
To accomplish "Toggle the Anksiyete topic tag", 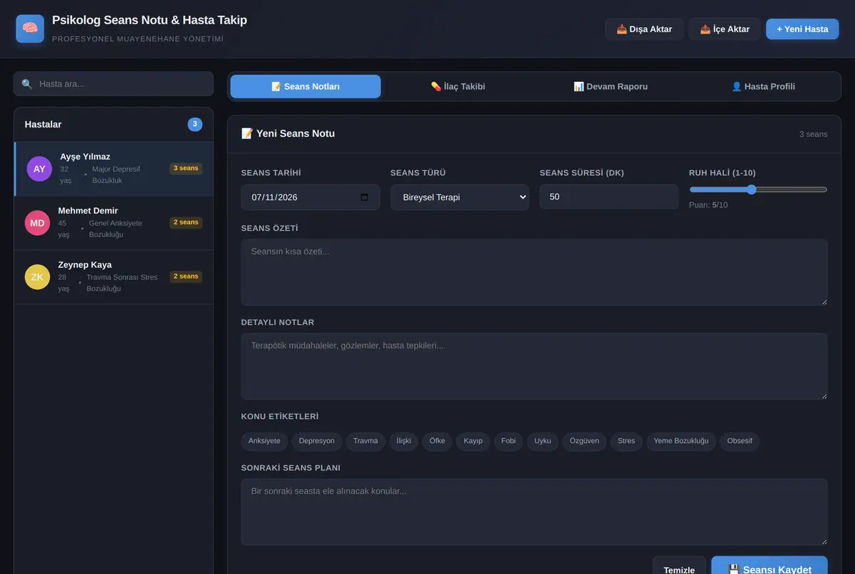I will click(x=264, y=441).
